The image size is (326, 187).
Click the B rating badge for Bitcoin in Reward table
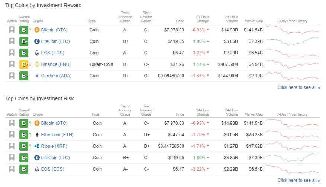[24, 30]
